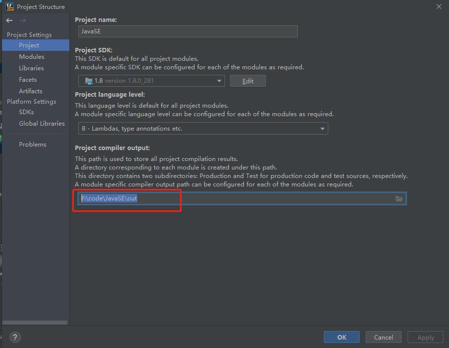Click the Project language level label
Image resolution: width=449 pixels, height=348 pixels.
(110, 94)
